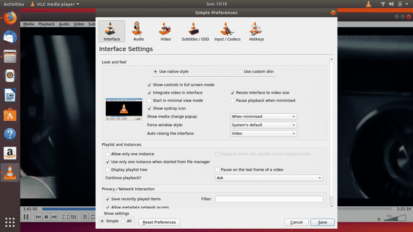413x232 pixels.
Task: Open Thunderbird Mail from the dock
Action: (x=10, y=37)
